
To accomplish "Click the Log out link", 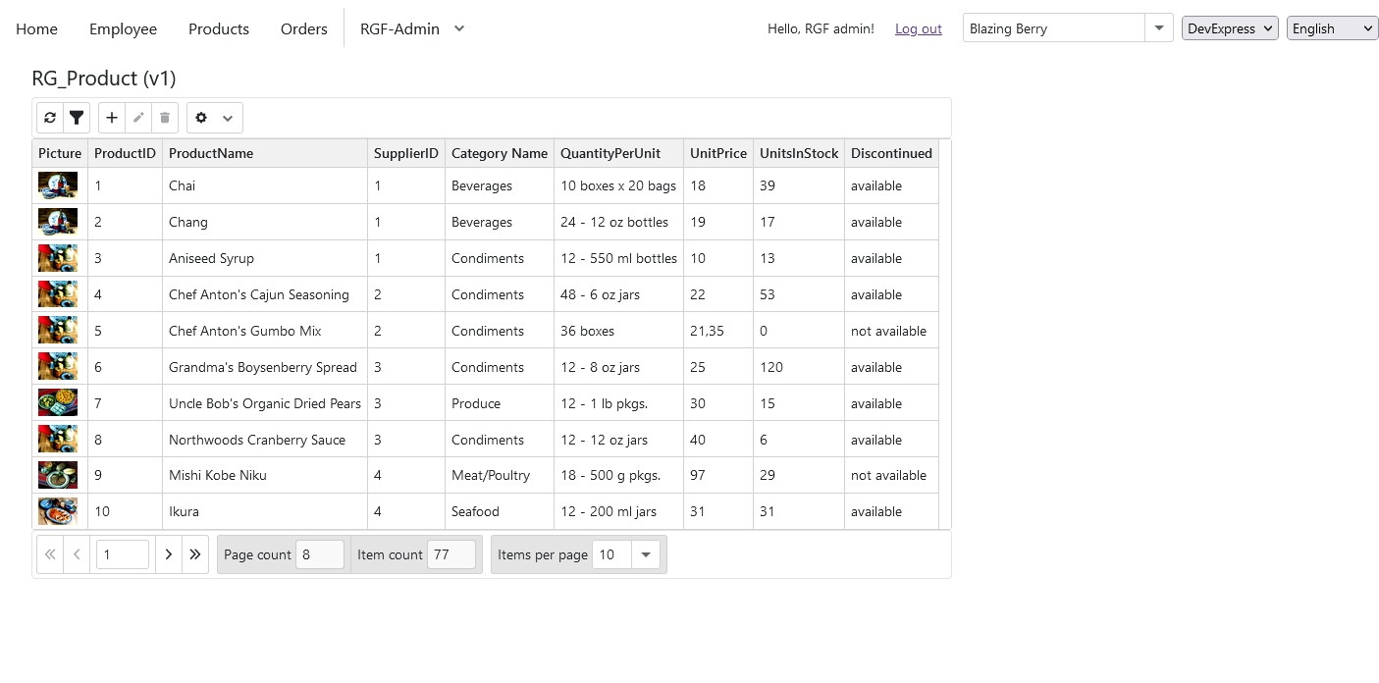I will pyautogui.click(x=918, y=28).
